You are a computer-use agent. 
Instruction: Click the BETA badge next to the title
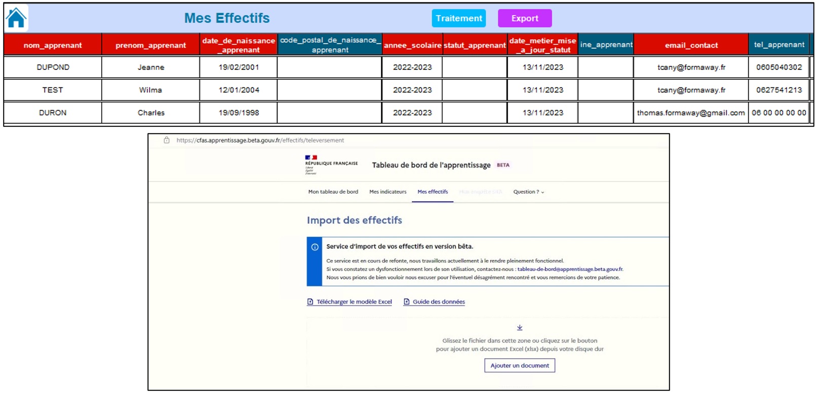(x=503, y=165)
